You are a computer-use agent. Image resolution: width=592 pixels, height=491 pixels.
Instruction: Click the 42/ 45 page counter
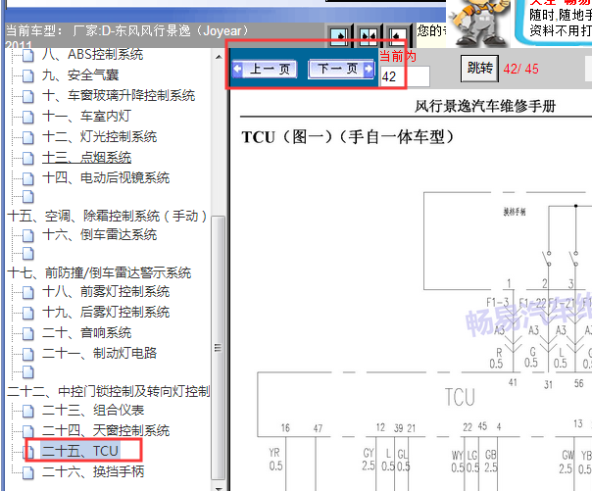click(x=521, y=69)
